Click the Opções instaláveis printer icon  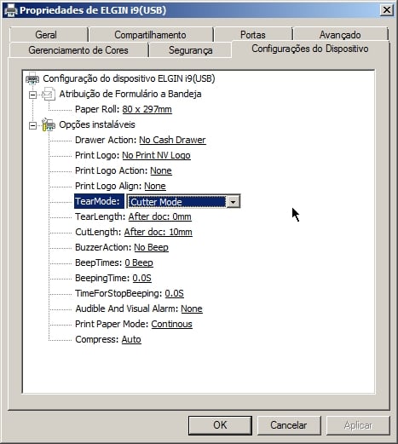coord(49,124)
